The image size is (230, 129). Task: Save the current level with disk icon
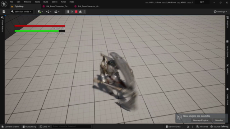click(4, 11)
